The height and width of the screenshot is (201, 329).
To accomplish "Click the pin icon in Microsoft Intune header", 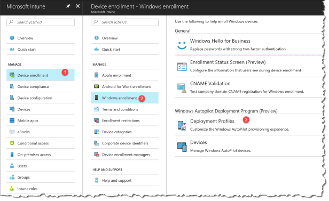I will [x=68, y=6].
